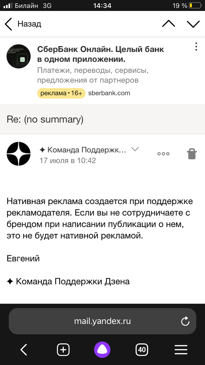The width and height of the screenshot is (205, 365).
Task: Jump to the previous message with the up chevron
Action: tap(169, 24)
